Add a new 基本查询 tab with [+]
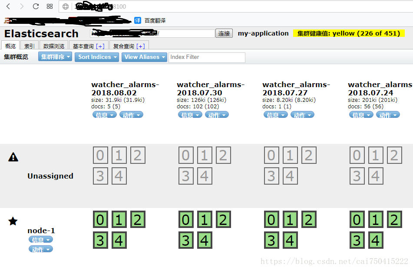 tap(100, 46)
